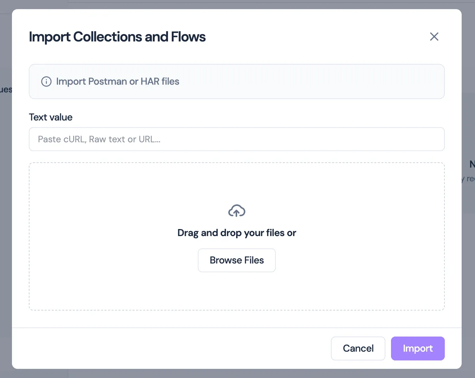Click the info icon beside Import Postman text
Image resolution: width=475 pixels, height=378 pixels.
tap(46, 81)
